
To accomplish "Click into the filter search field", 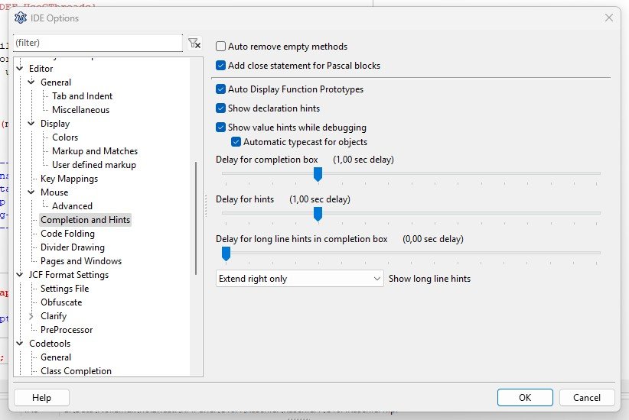I will (x=98, y=44).
